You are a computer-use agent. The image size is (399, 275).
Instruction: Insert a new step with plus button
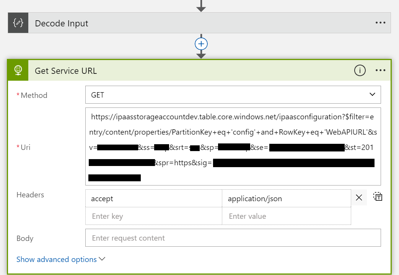tap(201, 44)
